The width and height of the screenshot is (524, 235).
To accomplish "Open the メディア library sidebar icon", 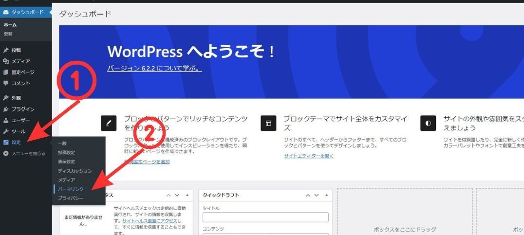I will click(5, 61).
